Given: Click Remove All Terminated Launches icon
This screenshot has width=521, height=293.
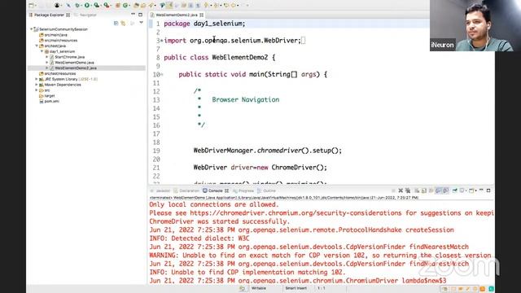Looking at the screenshot, I should click(x=408, y=190).
